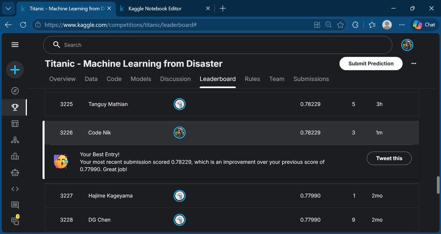This screenshot has width=441, height=234.
Task: Open the three-dot more options menu
Action: pyautogui.click(x=414, y=63)
